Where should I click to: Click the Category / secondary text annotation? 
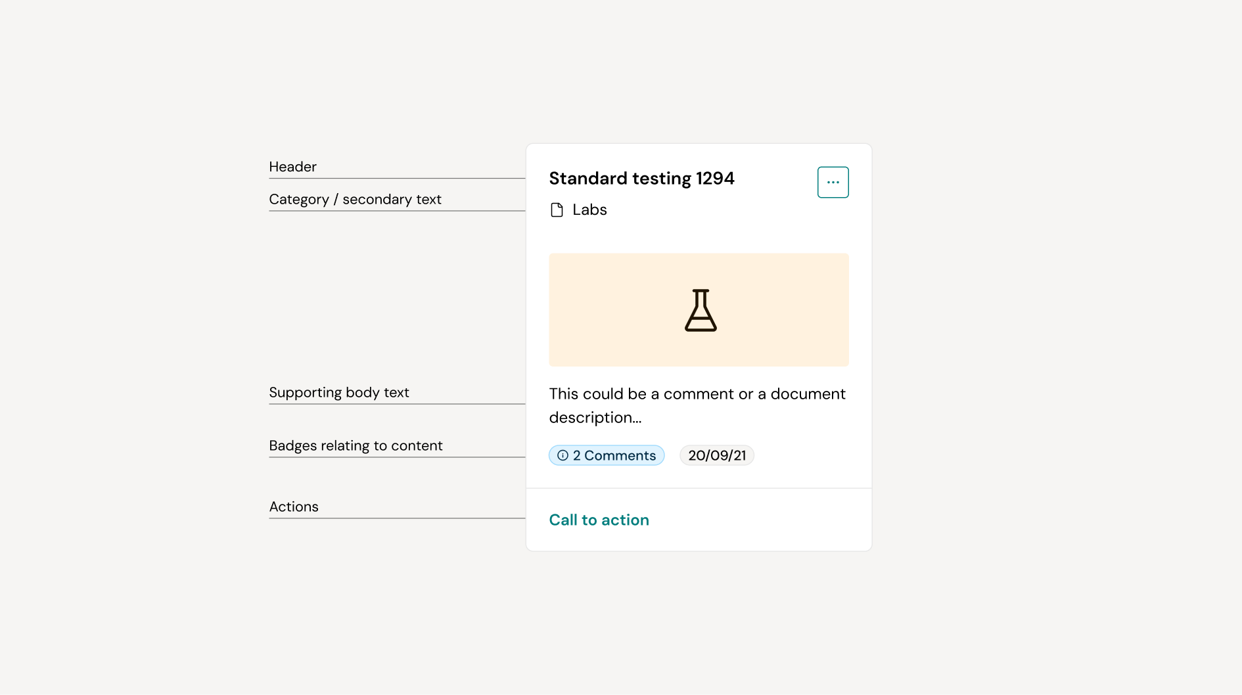[x=355, y=199]
